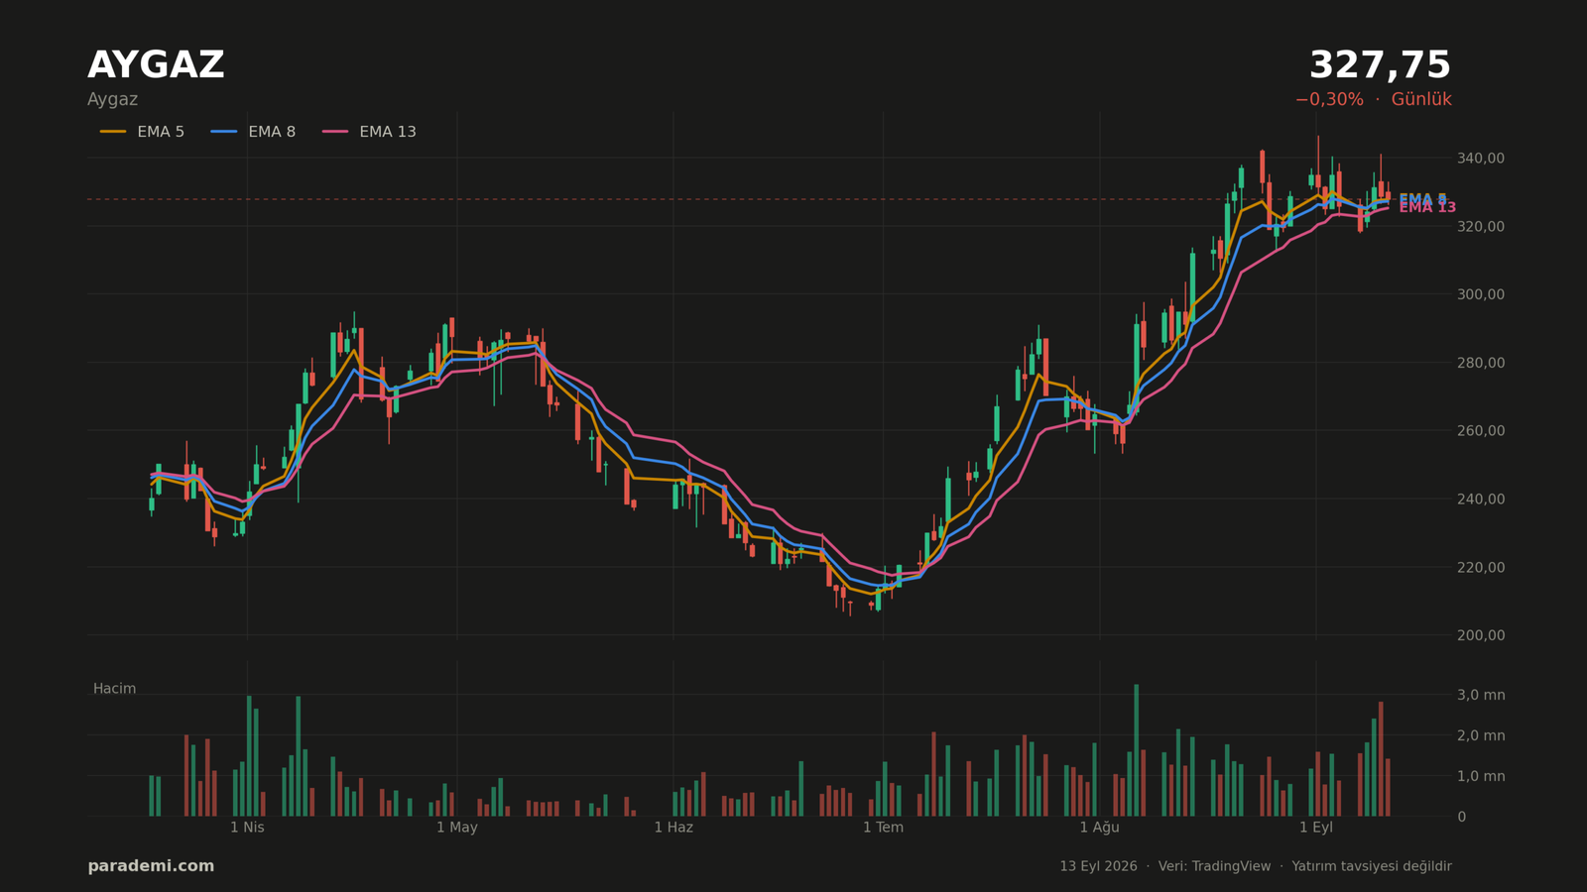Click the AYGAZ ticker title
This screenshot has height=892, width=1587.
point(156,66)
